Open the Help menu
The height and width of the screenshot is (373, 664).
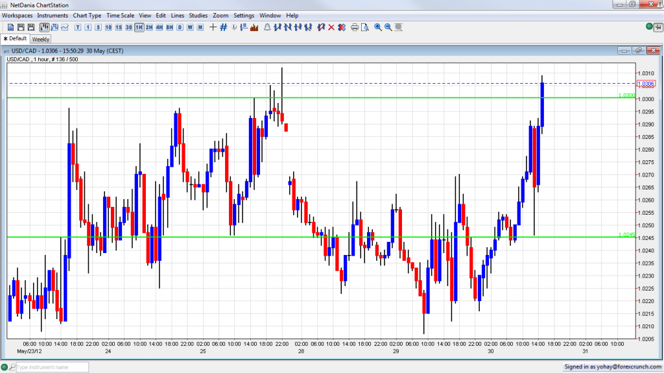pos(292,16)
